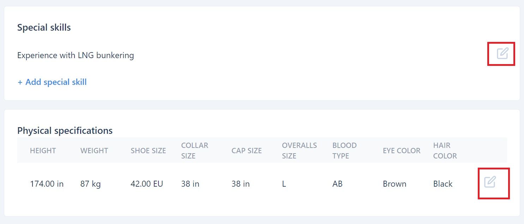
Task: Select the Brown eye color value
Action: (x=394, y=184)
